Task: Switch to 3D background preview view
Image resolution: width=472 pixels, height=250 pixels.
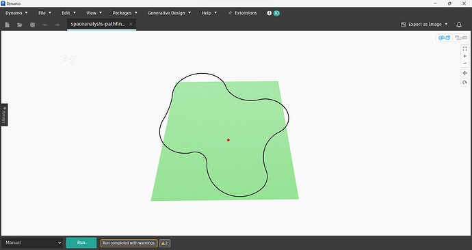Action: coord(445,38)
